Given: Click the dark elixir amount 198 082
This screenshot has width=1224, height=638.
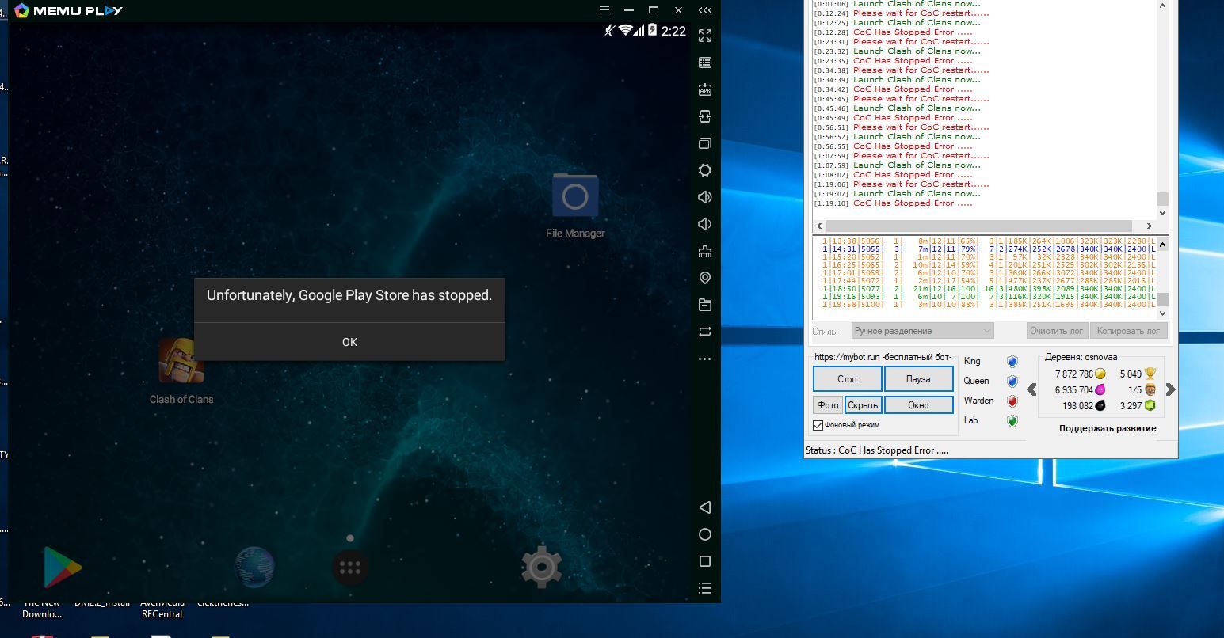Looking at the screenshot, I should click(1077, 406).
